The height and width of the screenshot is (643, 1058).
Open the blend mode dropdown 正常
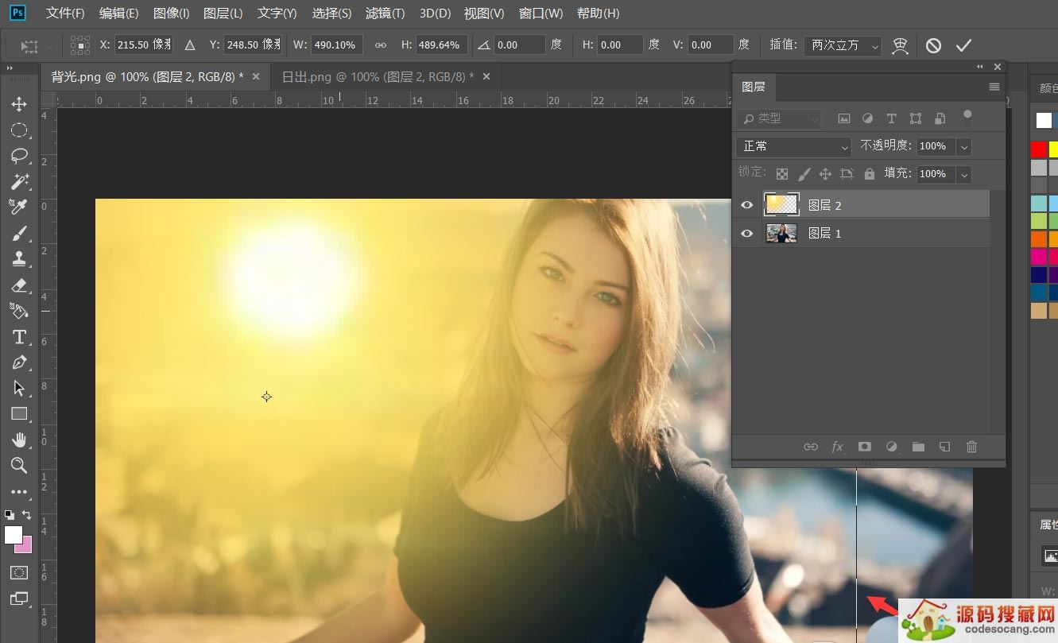point(794,146)
